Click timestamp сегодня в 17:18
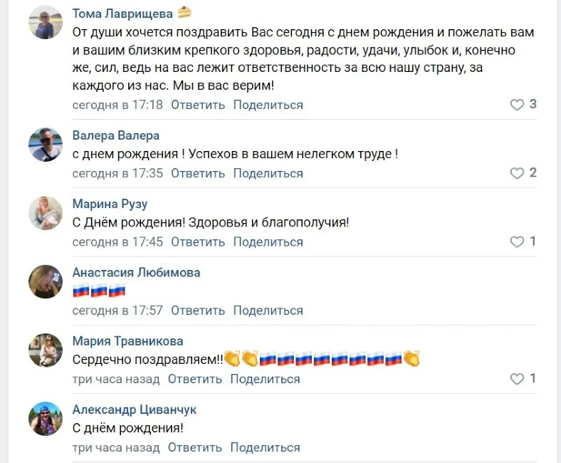Image resolution: width=561 pixels, height=463 pixels. click(117, 105)
